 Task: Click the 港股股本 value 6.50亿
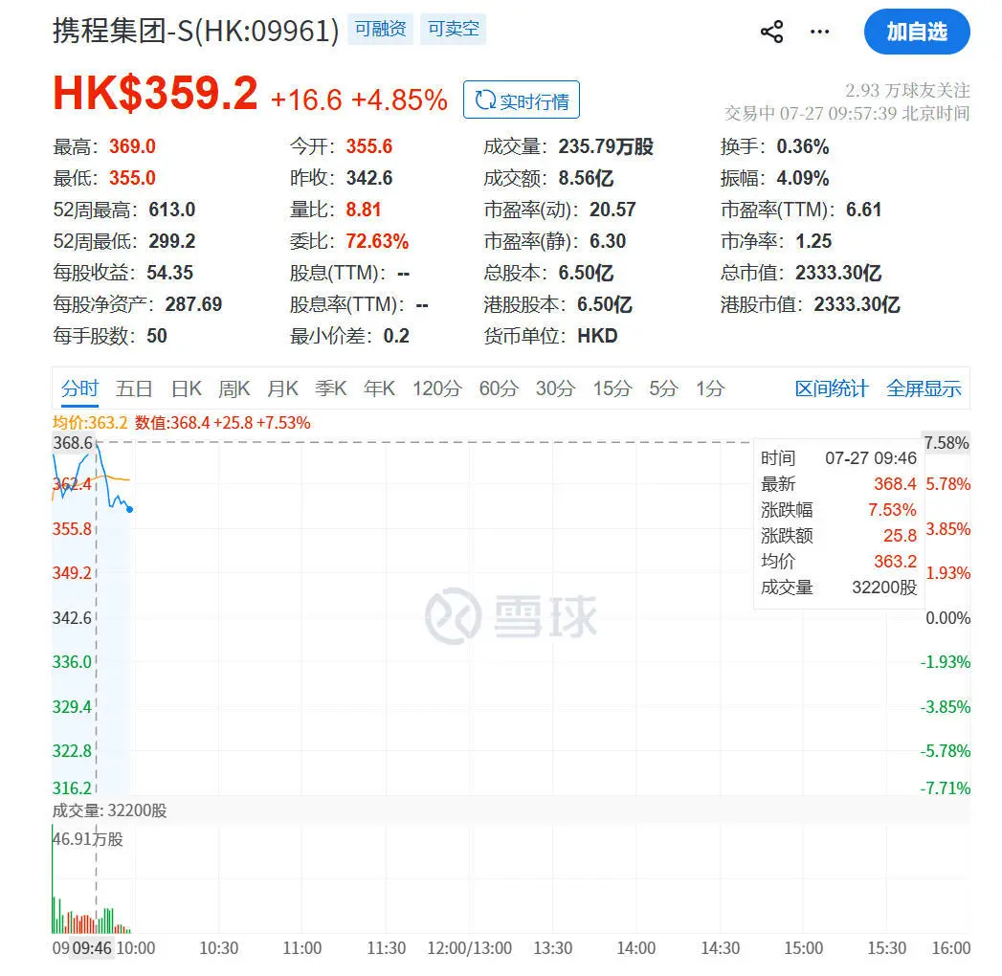tap(605, 304)
